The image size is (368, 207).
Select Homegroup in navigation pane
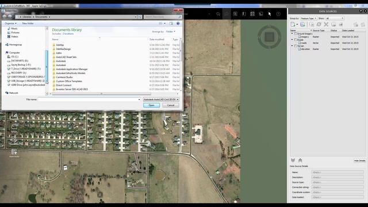tap(14, 45)
